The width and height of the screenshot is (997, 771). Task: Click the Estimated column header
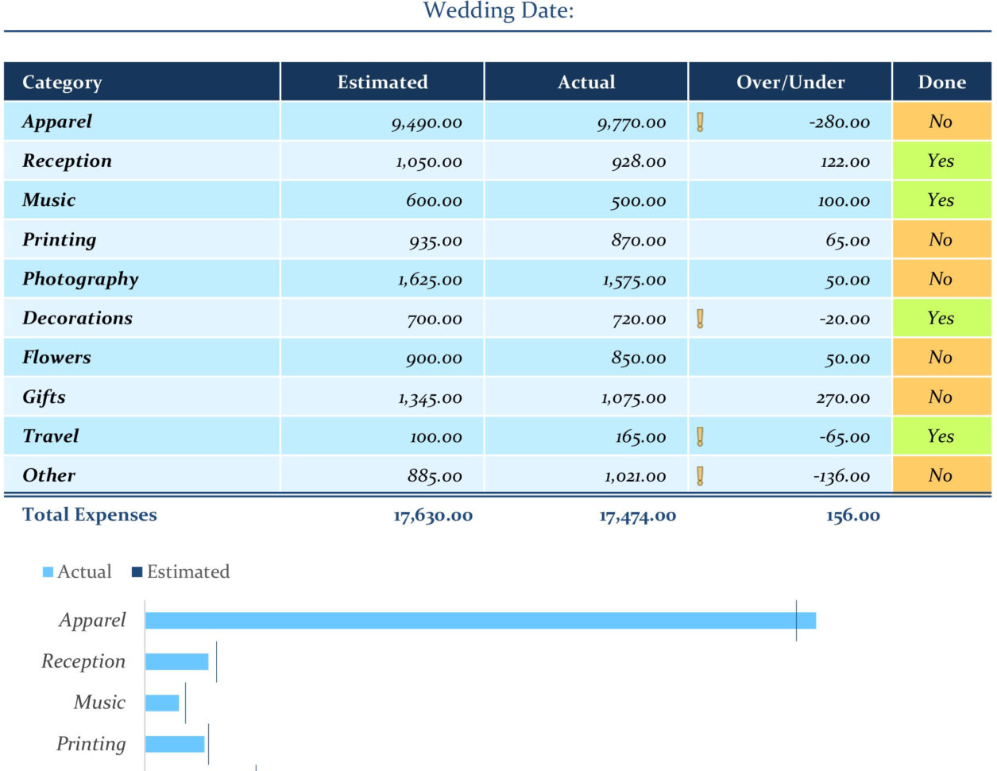pyautogui.click(x=383, y=82)
